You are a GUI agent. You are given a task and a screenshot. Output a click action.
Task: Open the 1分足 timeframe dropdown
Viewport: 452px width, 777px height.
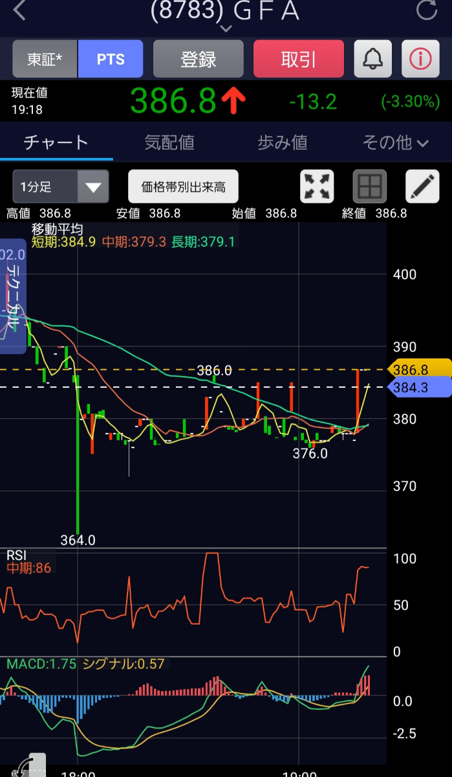point(60,187)
